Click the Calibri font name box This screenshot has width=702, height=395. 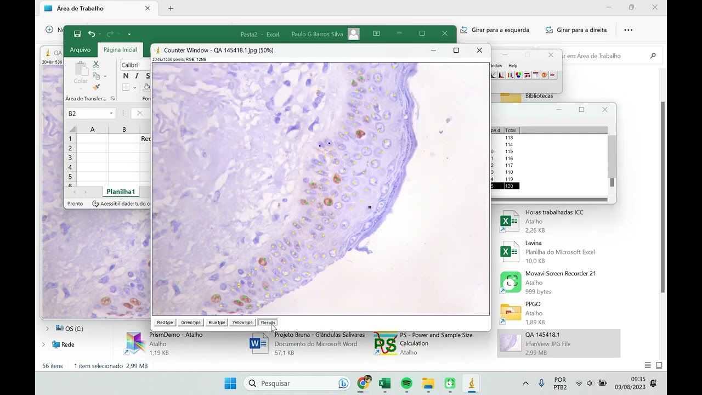coord(135,65)
